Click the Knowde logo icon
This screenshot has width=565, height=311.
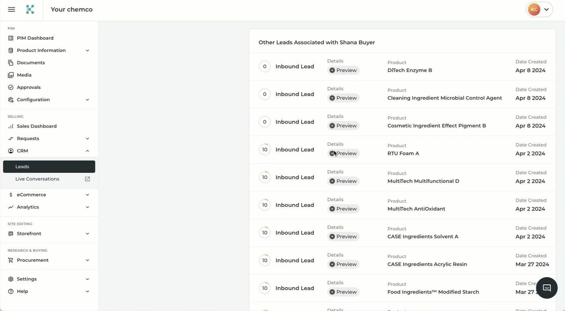(30, 10)
